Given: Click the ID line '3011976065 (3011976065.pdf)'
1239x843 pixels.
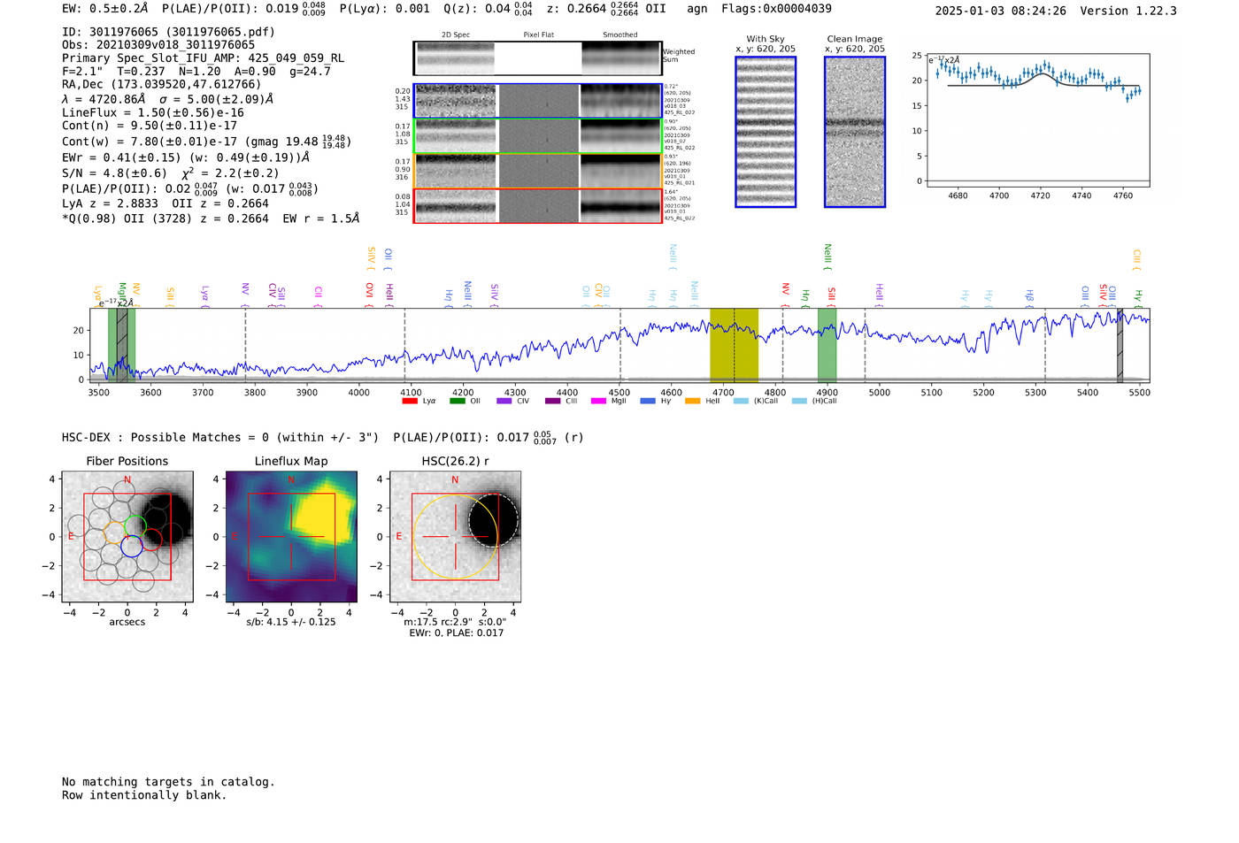Looking at the screenshot, I should 168,32.
